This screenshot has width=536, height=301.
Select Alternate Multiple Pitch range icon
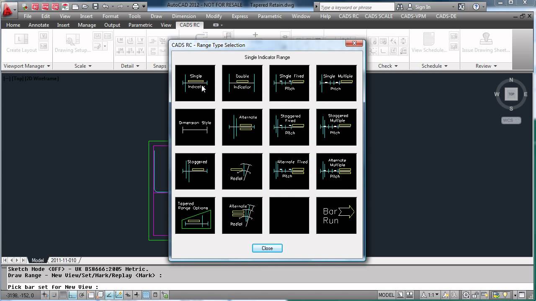coord(336,171)
